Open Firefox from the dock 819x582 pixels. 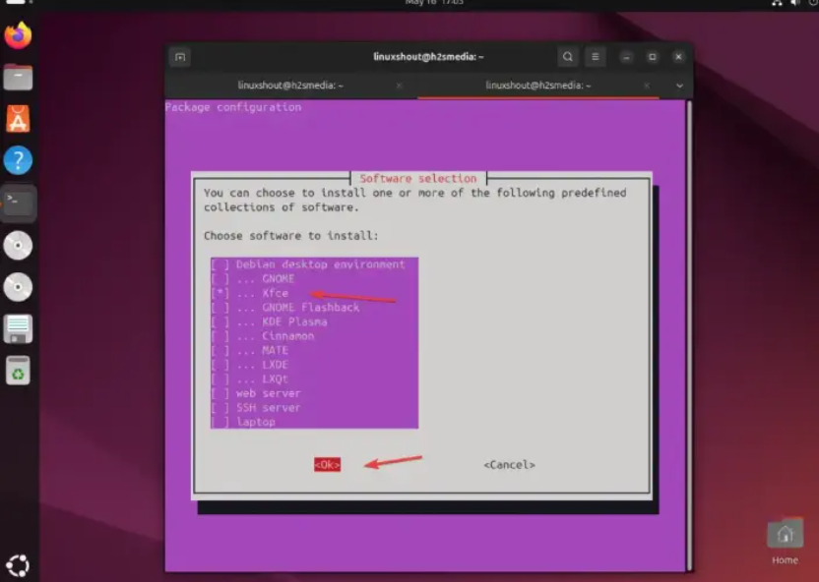18,35
